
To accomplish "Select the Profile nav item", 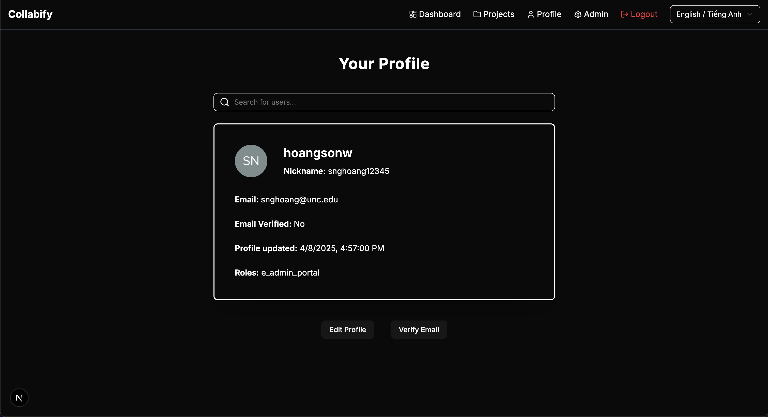I will [x=544, y=14].
